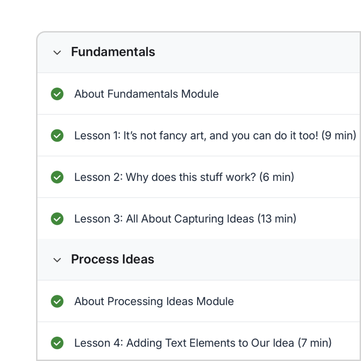
Task: Click the checkmark beside About Processing Ideas Module
Action: coord(57,301)
